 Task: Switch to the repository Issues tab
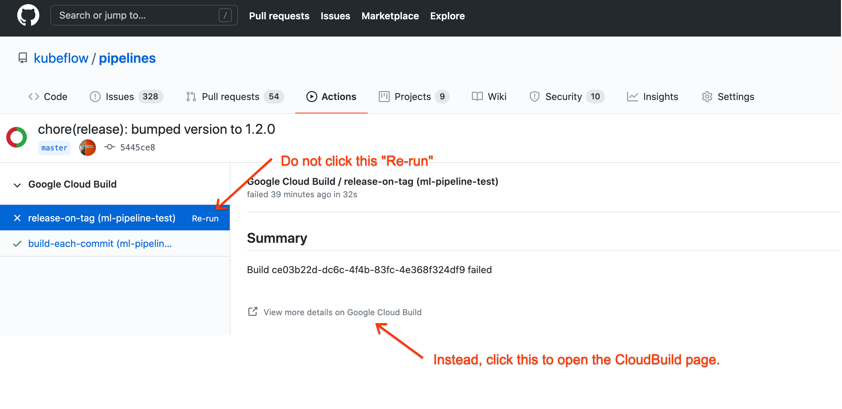pos(126,97)
